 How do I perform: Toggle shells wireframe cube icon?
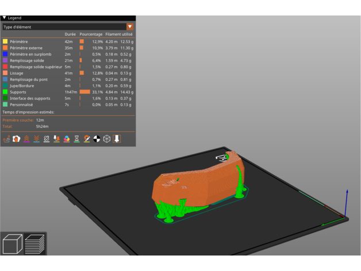106,139
